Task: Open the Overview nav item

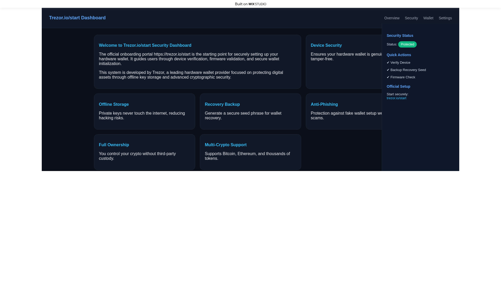Action: tap(392, 18)
